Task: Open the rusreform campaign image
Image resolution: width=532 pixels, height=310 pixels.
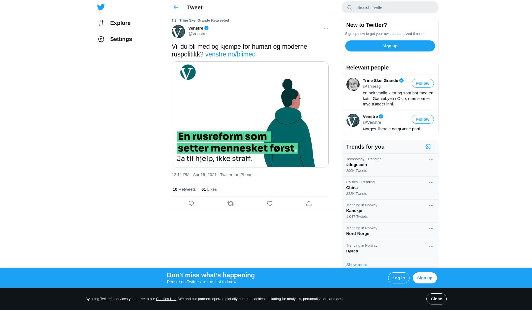Action: pos(250,114)
